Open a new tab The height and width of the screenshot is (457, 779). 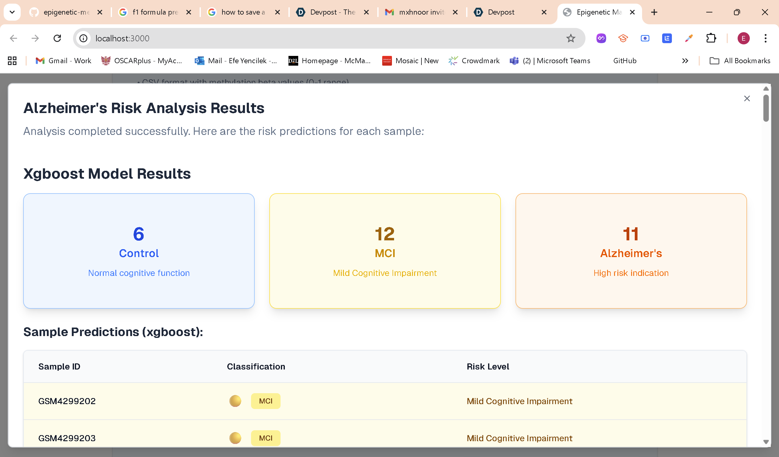[654, 12]
